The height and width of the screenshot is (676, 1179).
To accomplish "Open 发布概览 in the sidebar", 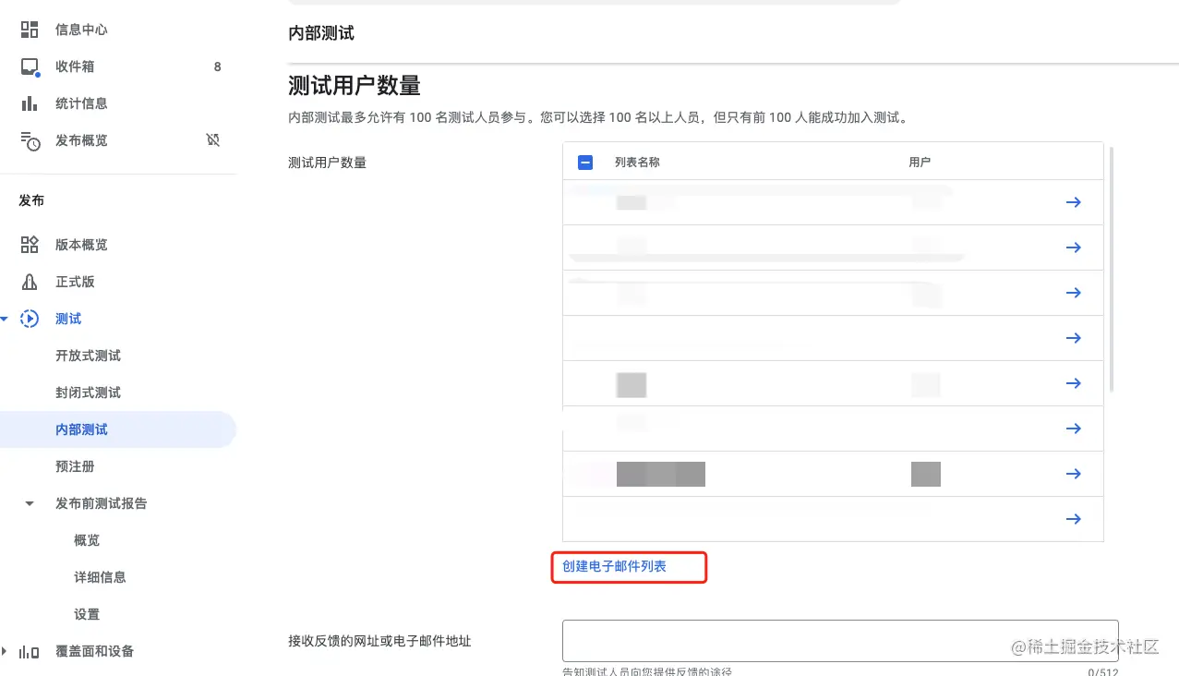I will pos(81,140).
